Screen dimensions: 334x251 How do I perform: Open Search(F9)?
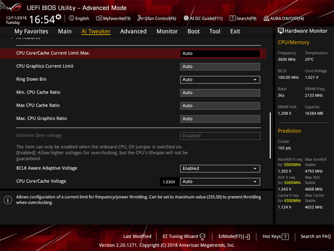(243, 18)
